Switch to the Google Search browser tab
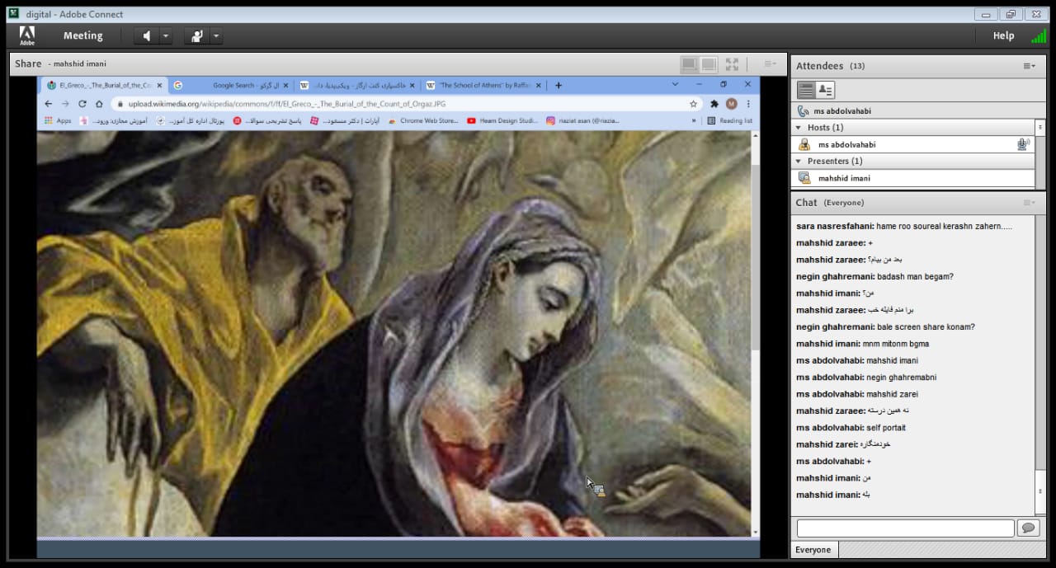This screenshot has width=1056, height=568. click(x=231, y=85)
